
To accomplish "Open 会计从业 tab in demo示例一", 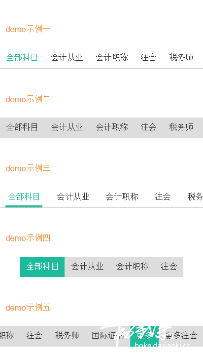I will tap(67, 57).
